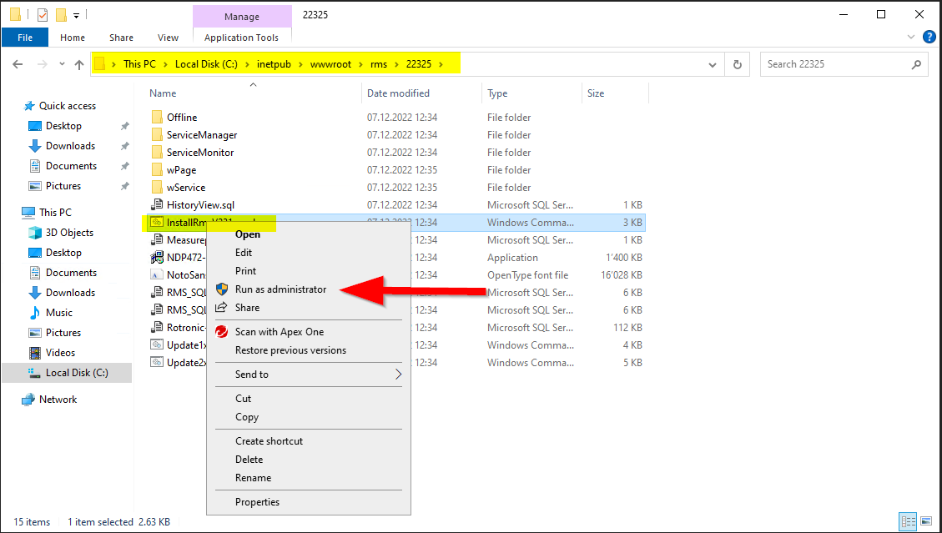942x533 pixels.
Task: Click the Manage contextual tab
Action: pos(242,16)
